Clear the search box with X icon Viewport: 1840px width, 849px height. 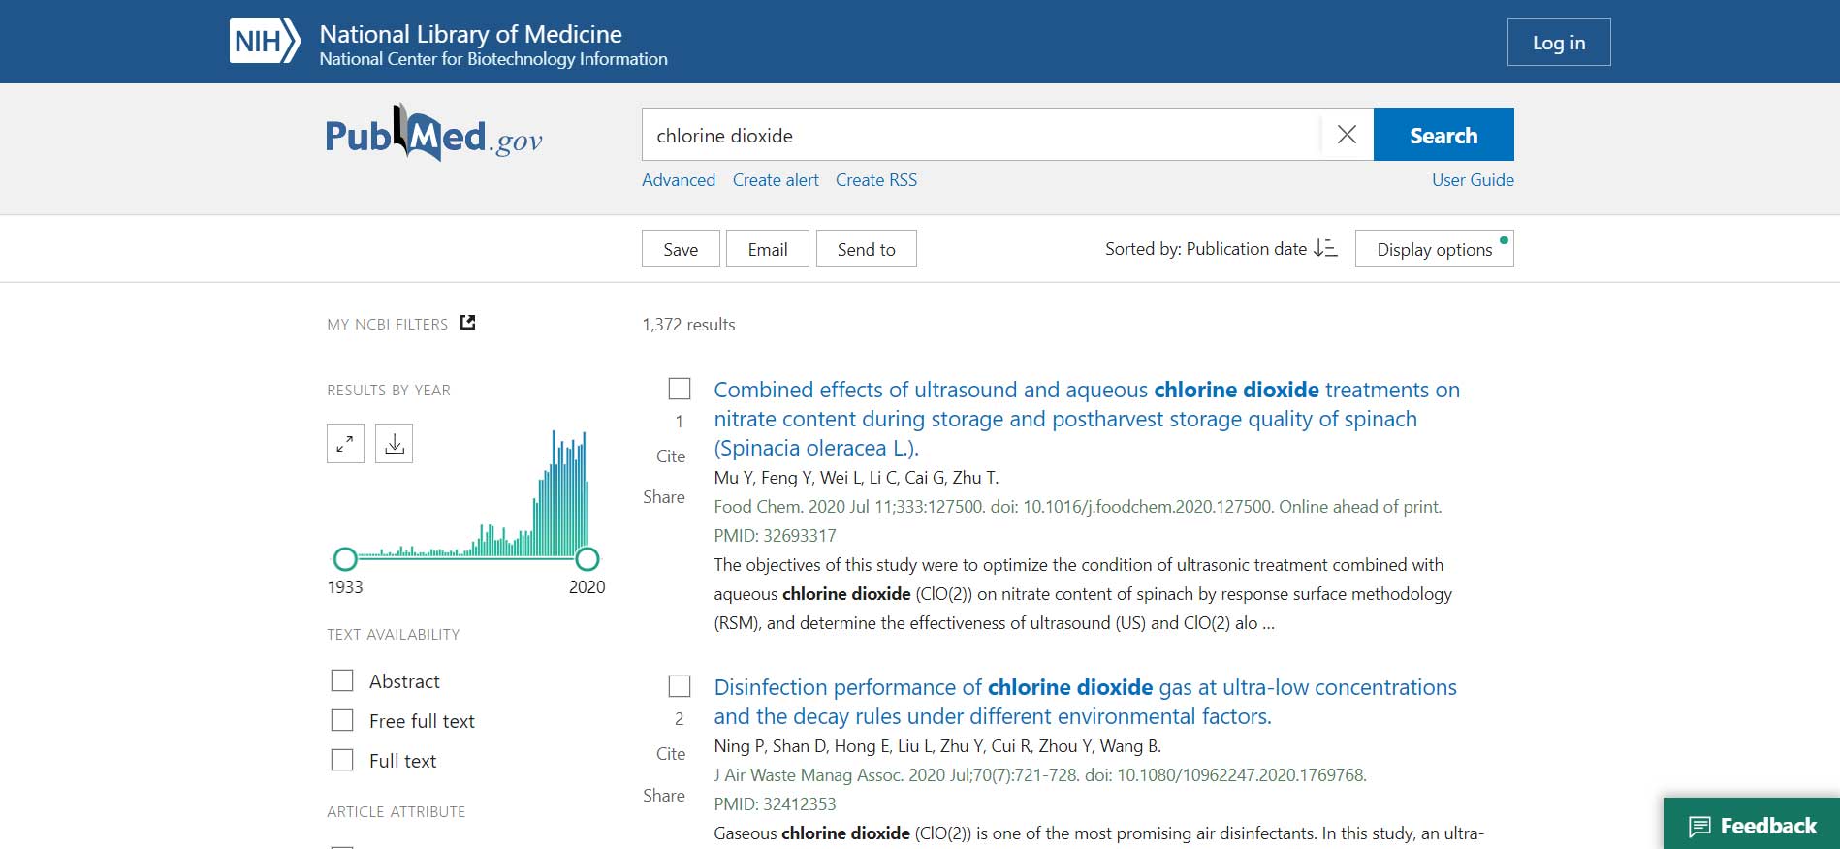click(x=1347, y=135)
